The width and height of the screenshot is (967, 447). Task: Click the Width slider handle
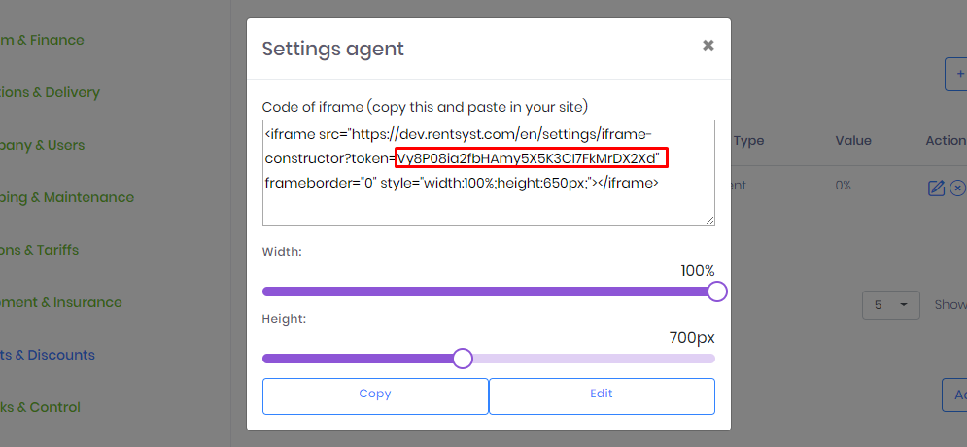[x=716, y=292]
